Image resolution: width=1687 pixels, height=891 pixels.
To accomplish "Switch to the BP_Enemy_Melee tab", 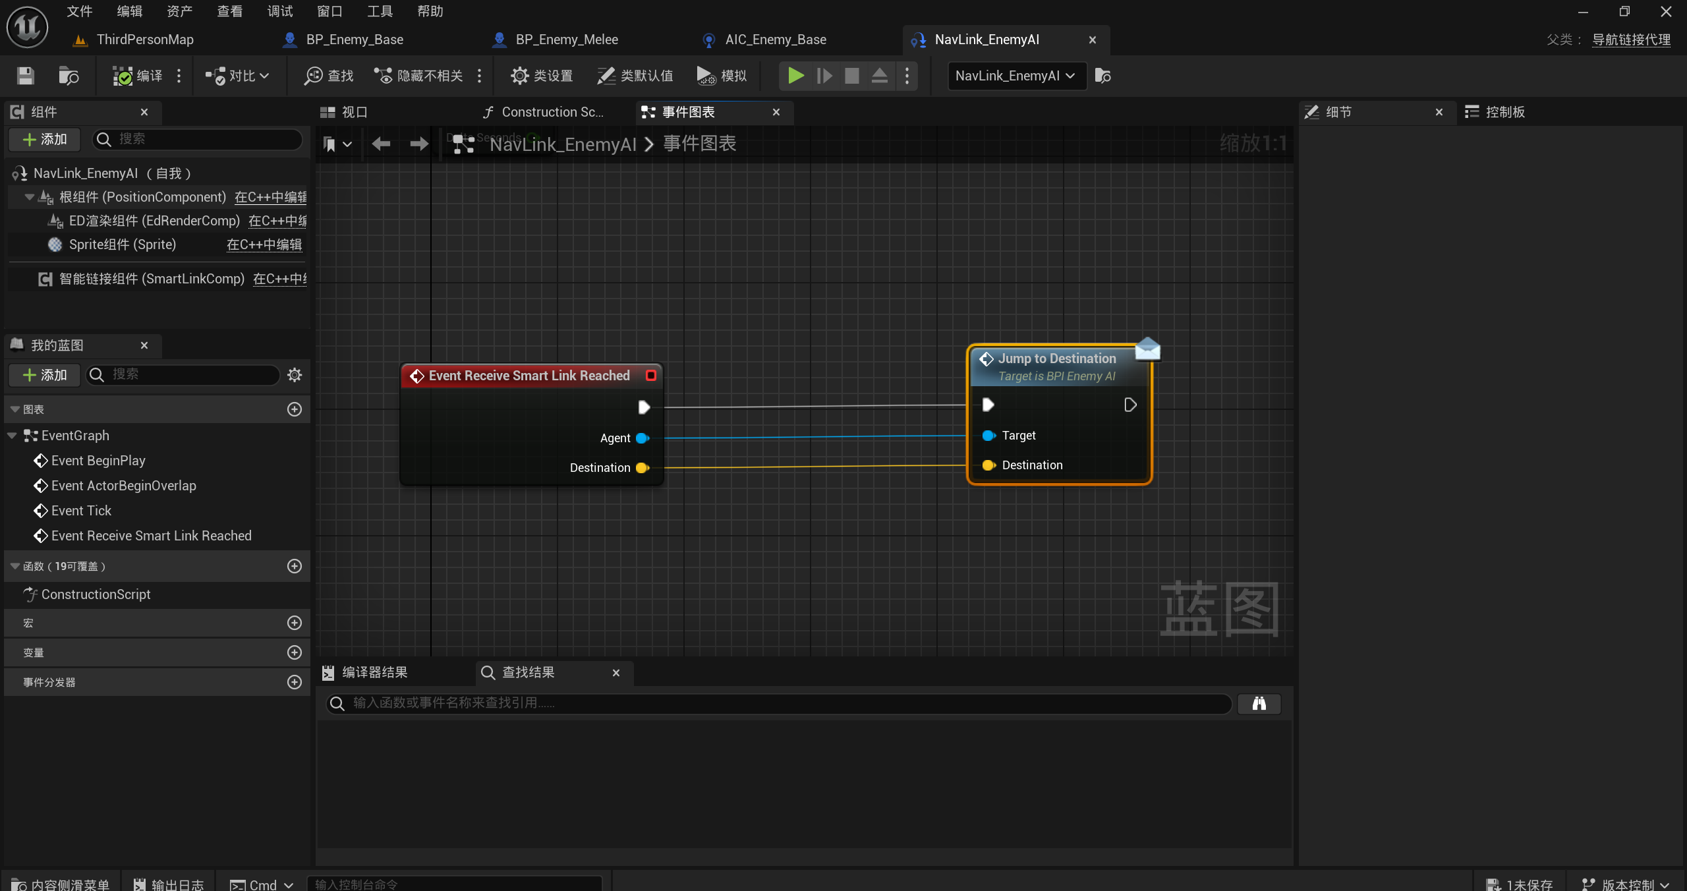I will (x=566, y=40).
